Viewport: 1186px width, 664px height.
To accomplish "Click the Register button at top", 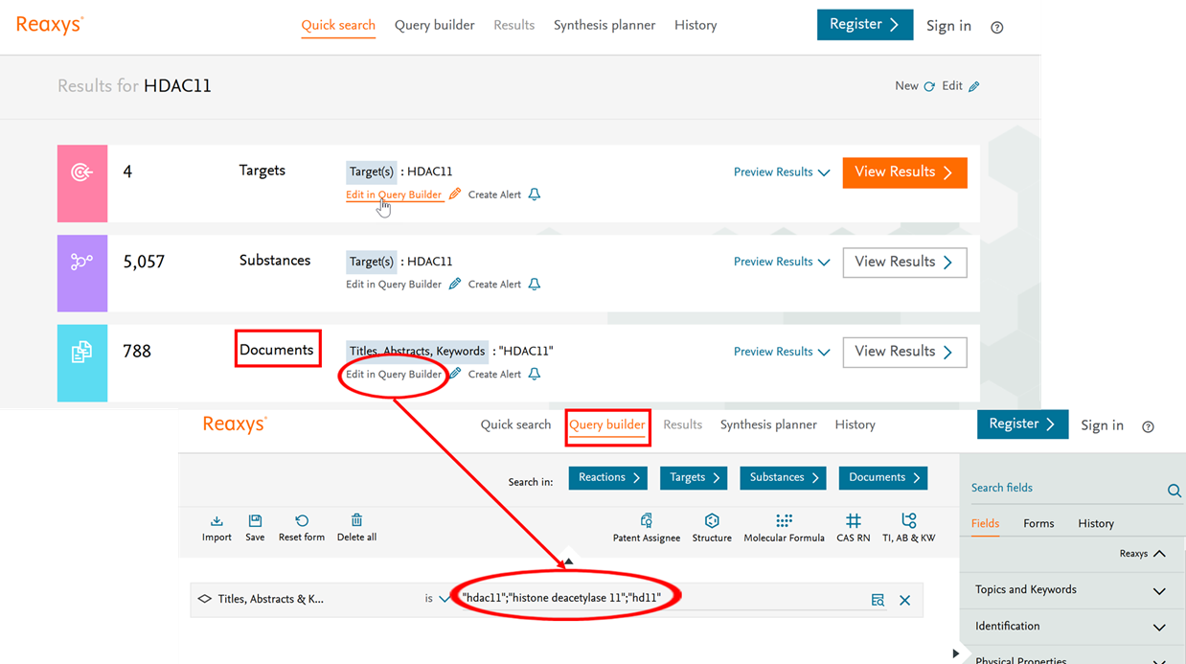I will [864, 25].
